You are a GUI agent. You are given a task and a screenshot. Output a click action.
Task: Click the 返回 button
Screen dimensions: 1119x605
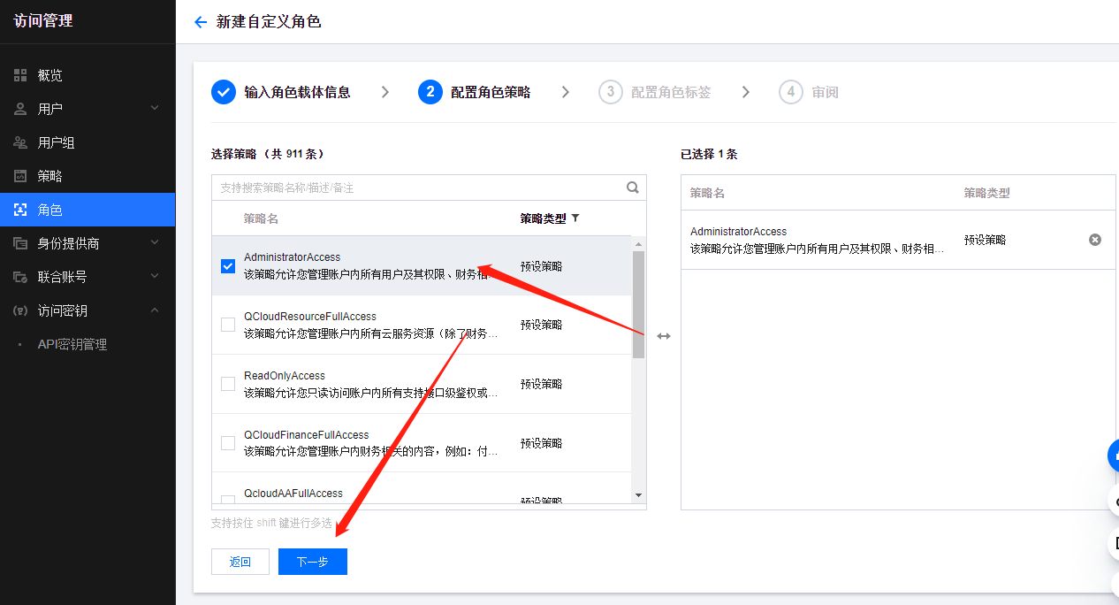[240, 562]
